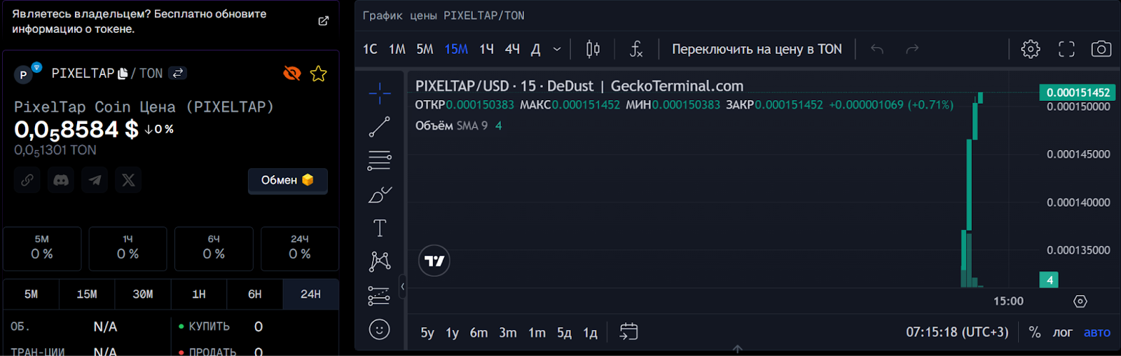
Task: Select the text annotation tool
Action: tap(380, 228)
